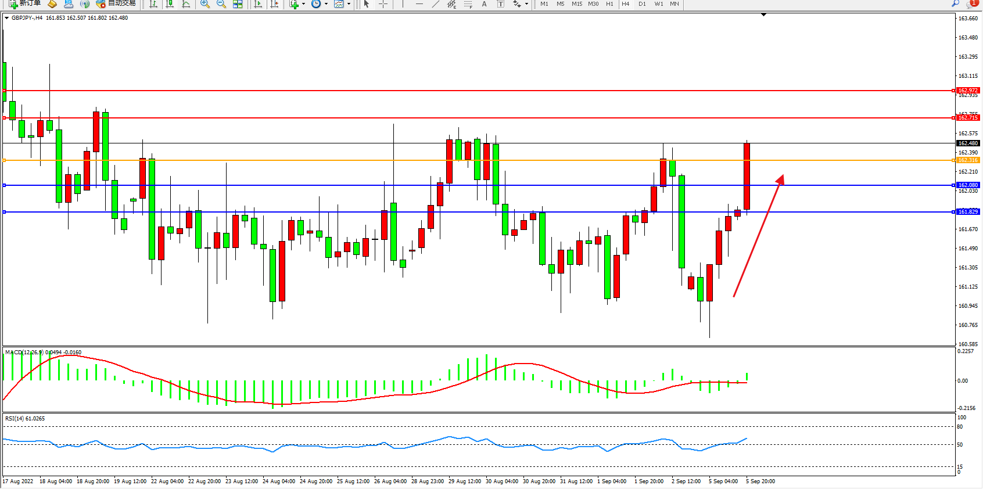The image size is (983, 489).
Task: Select the trendline drawing tool
Action: (x=435, y=3)
